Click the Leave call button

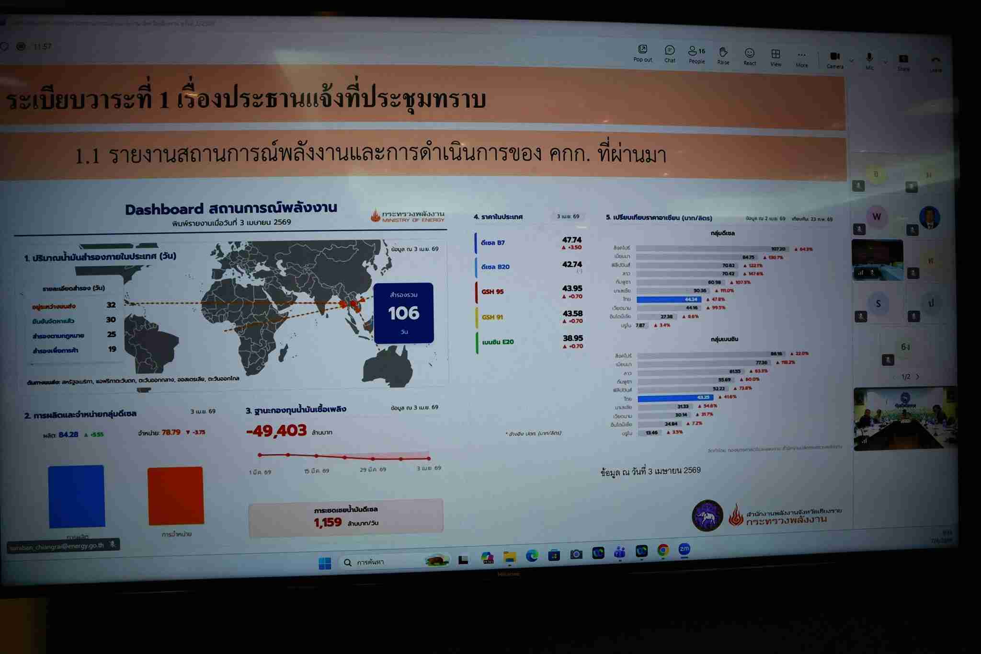coord(935,64)
